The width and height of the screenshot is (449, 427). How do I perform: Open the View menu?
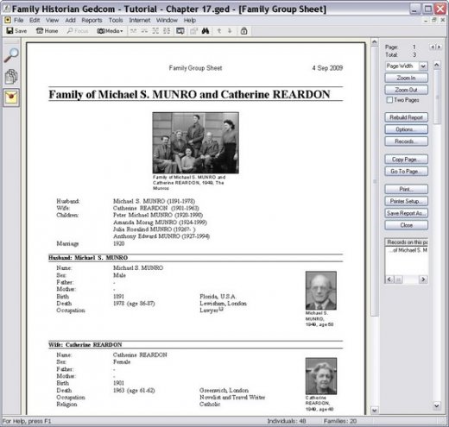click(x=52, y=20)
